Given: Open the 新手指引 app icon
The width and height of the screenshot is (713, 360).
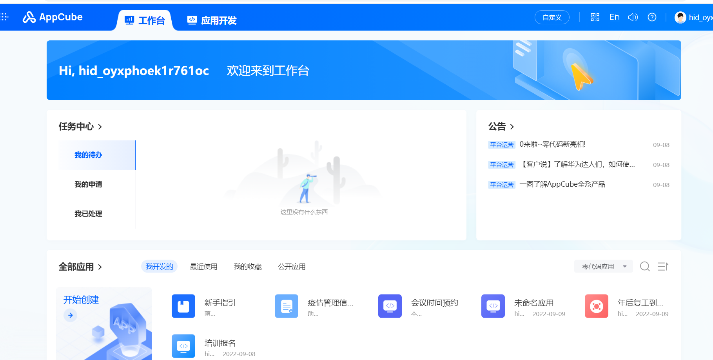Looking at the screenshot, I should tap(183, 306).
